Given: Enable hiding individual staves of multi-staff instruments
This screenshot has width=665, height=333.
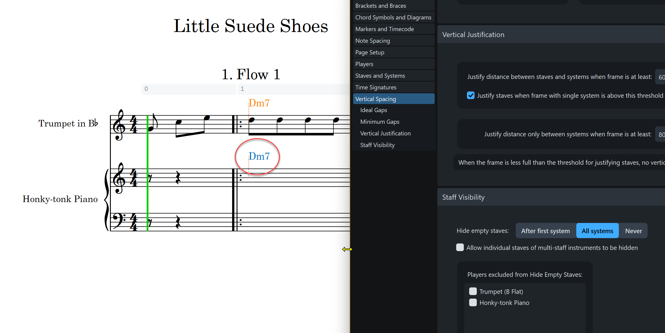Looking at the screenshot, I should pos(460,248).
